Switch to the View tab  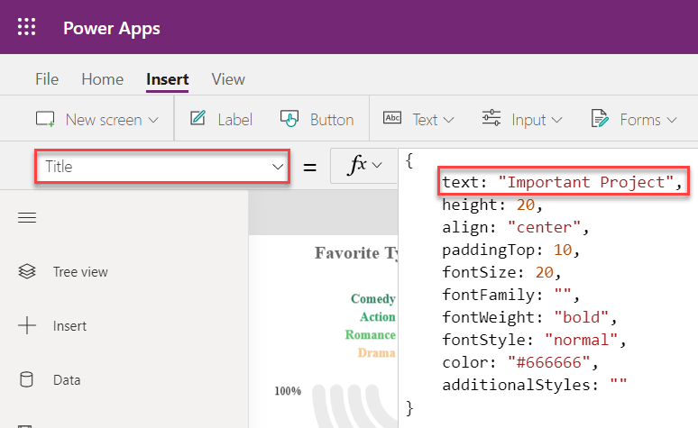point(228,79)
